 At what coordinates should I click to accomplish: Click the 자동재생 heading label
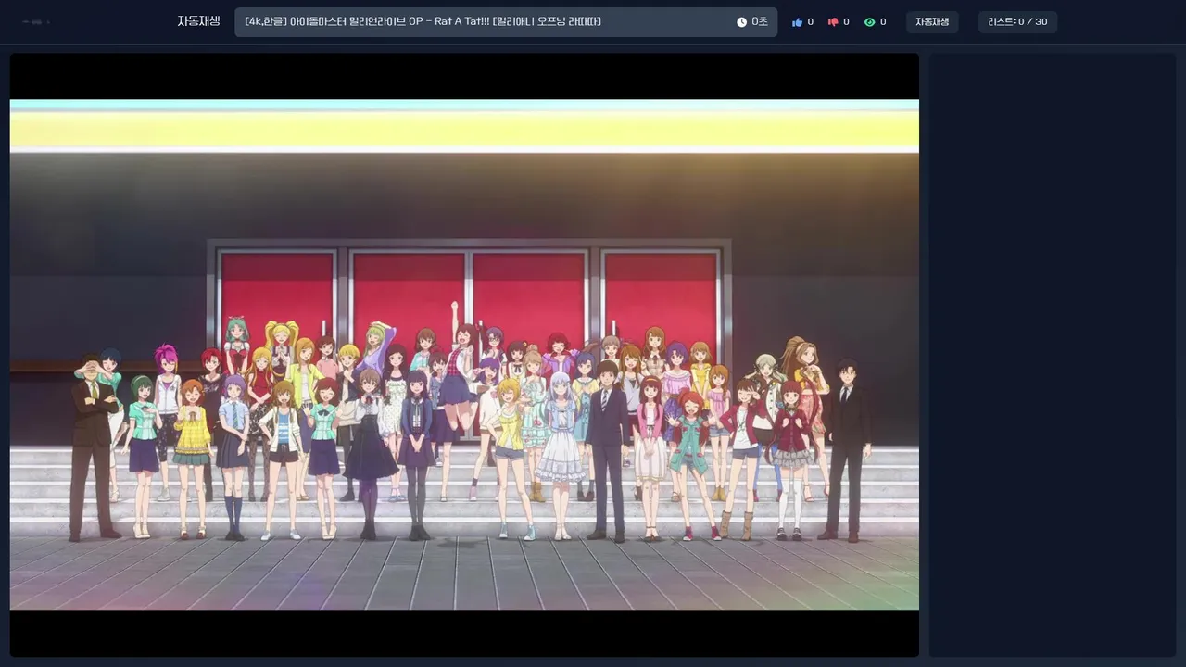(198, 21)
